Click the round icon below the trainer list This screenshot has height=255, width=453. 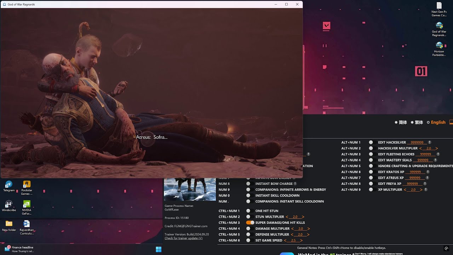[447, 249]
